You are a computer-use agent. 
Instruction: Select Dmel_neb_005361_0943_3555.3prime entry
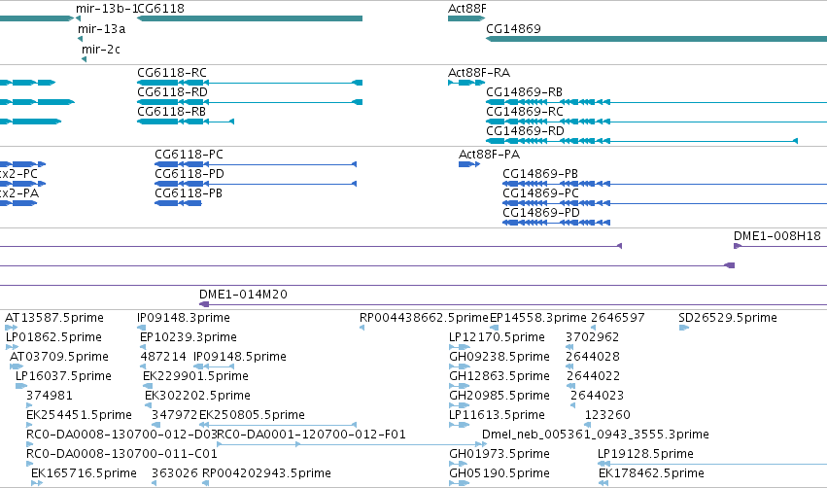595,435
